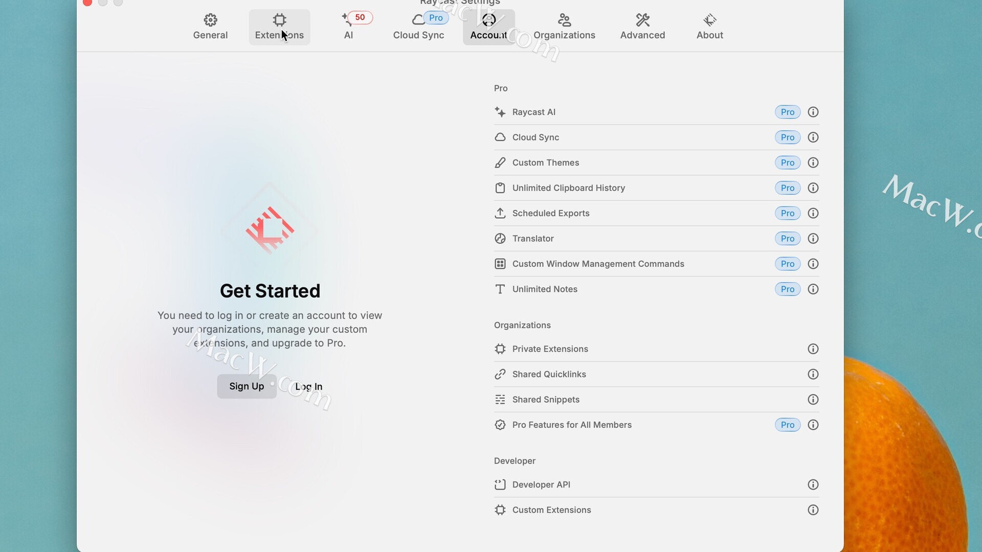The image size is (982, 552).
Task: Click the cloud icon beside Cloud Sync row
Action: (x=500, y=137)
